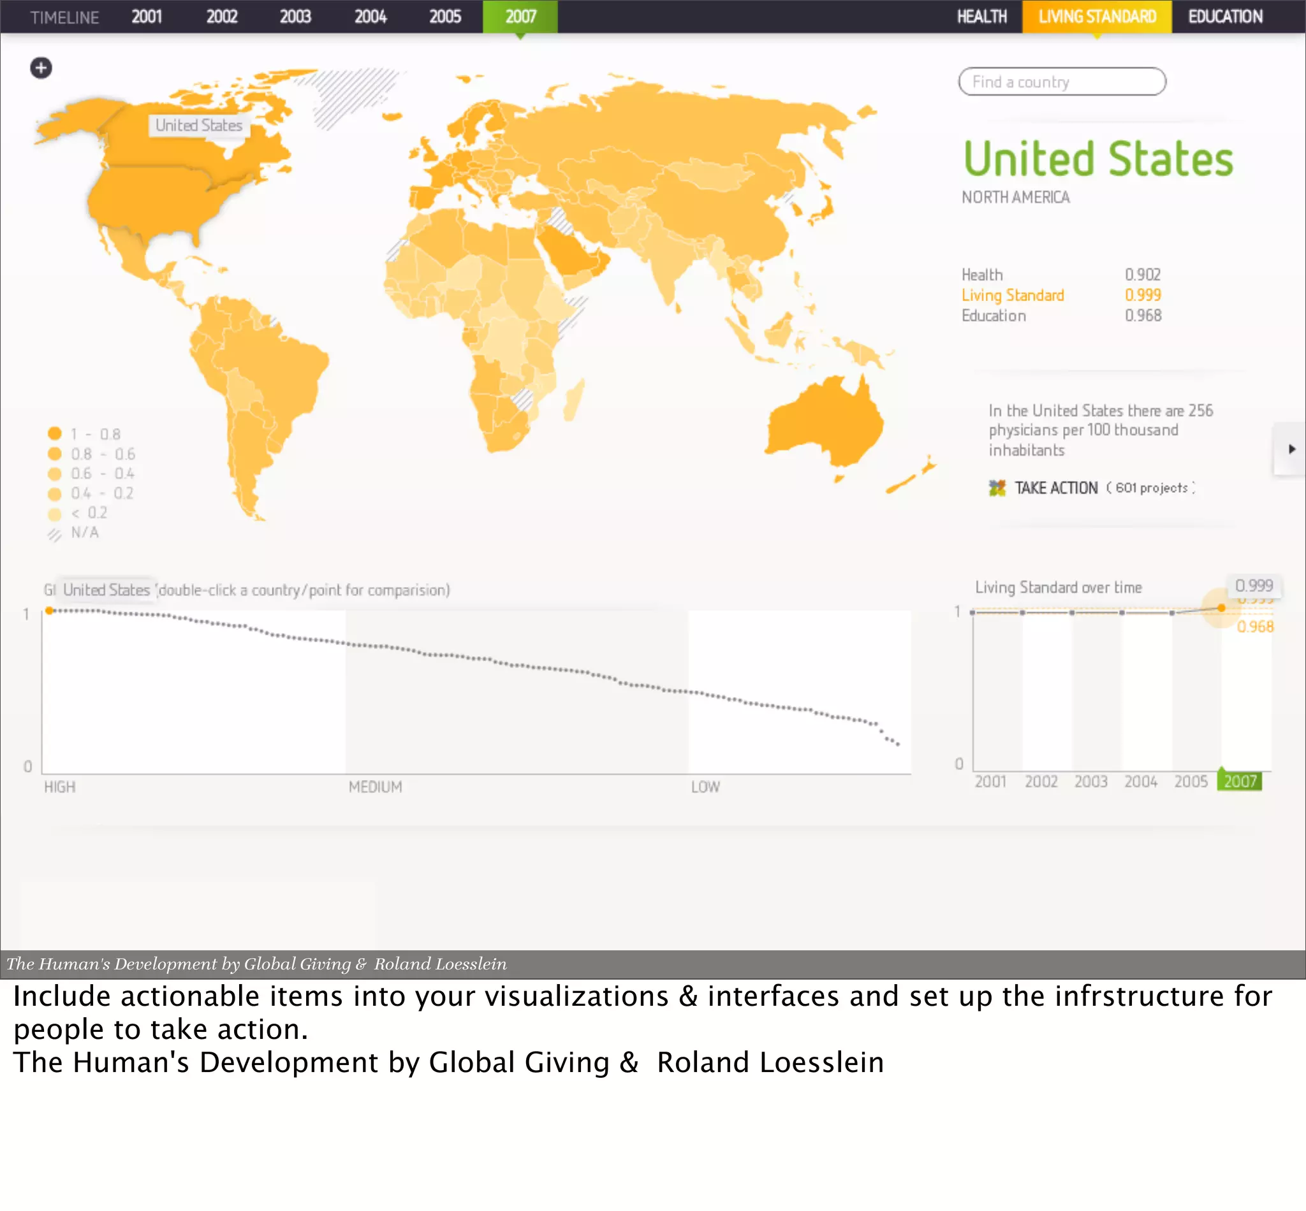Click the < 0.2 legend swatch
The height and width of the screenshot is (1211, 1306).
point(54,513)
